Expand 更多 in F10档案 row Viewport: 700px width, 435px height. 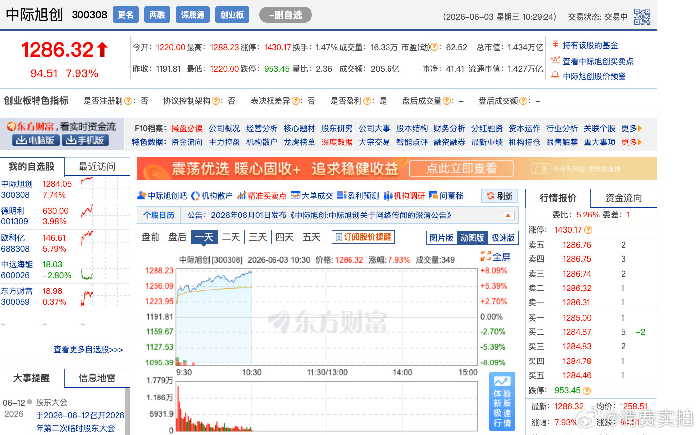[631, 128]
